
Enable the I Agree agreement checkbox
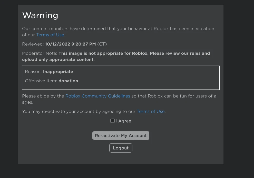coord(112,121)
